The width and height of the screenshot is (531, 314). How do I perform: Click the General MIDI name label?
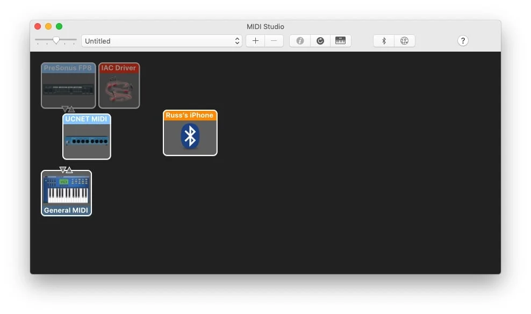[x=66, y=210]
